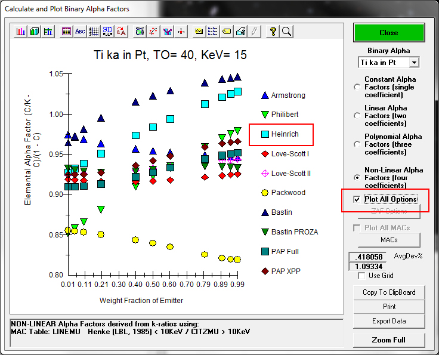Screen dimensions: 439x355
Task: Click the print chart toolbar icon
Action: click(x=240, y=32)
